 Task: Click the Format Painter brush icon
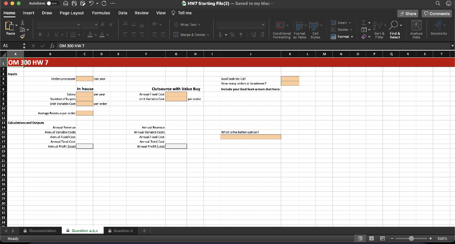click(22, 36)
